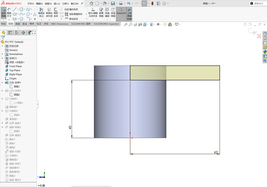This screenshot has width=267, height=187.
Task: Click Offset Entities (等距实体)
Action: point(56,13)
